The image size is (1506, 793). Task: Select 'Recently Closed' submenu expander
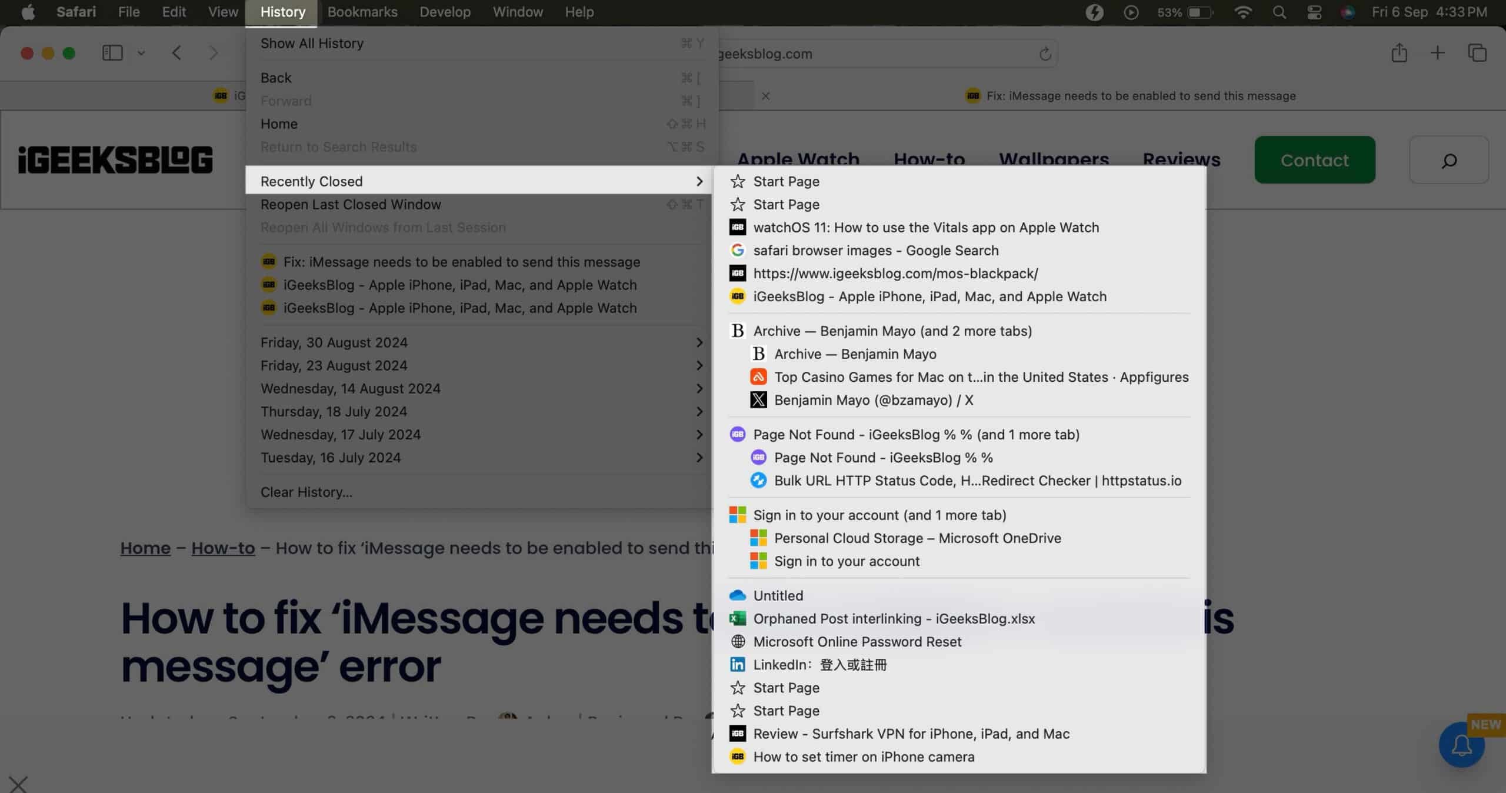[699, 181]
